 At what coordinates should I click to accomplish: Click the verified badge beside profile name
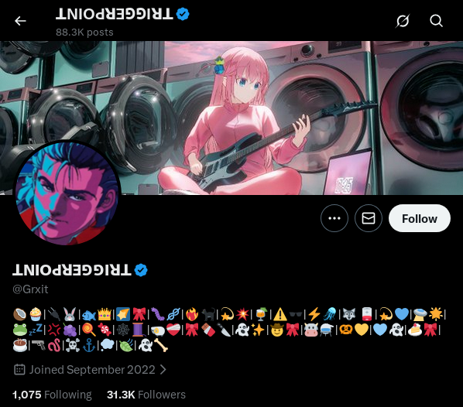[x=141, y=270]
